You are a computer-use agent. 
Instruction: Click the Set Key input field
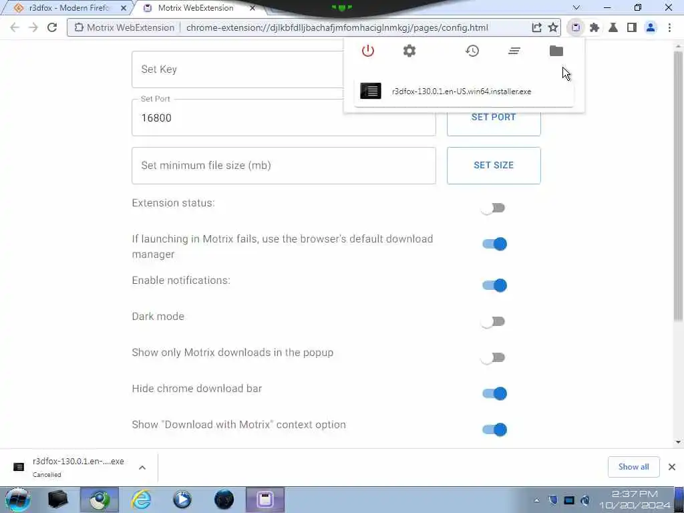pyautogui.click(x=238, y=69)
